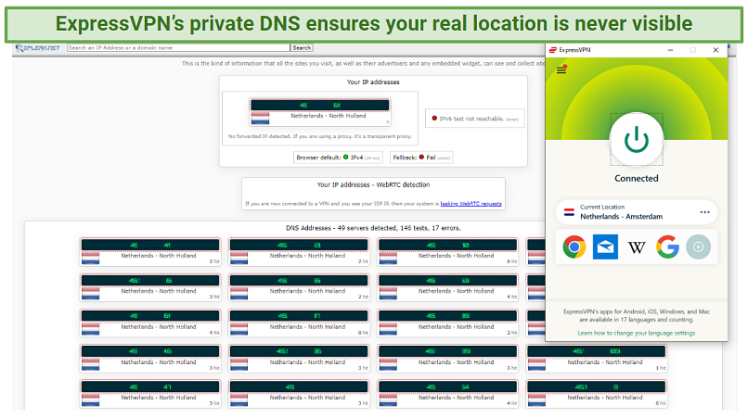Image resolution: width=748 pixels, height=418 pixels.
Task: Click the 'Connected' status label
Action: (x=637, y=178)
